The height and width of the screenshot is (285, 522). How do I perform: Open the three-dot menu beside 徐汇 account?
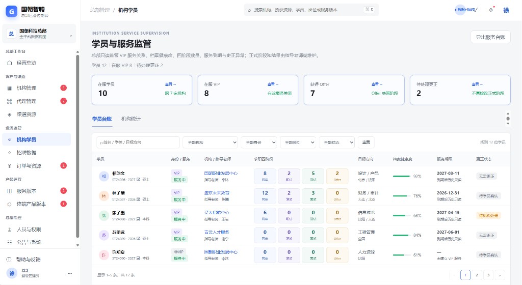tap(70, 273)
